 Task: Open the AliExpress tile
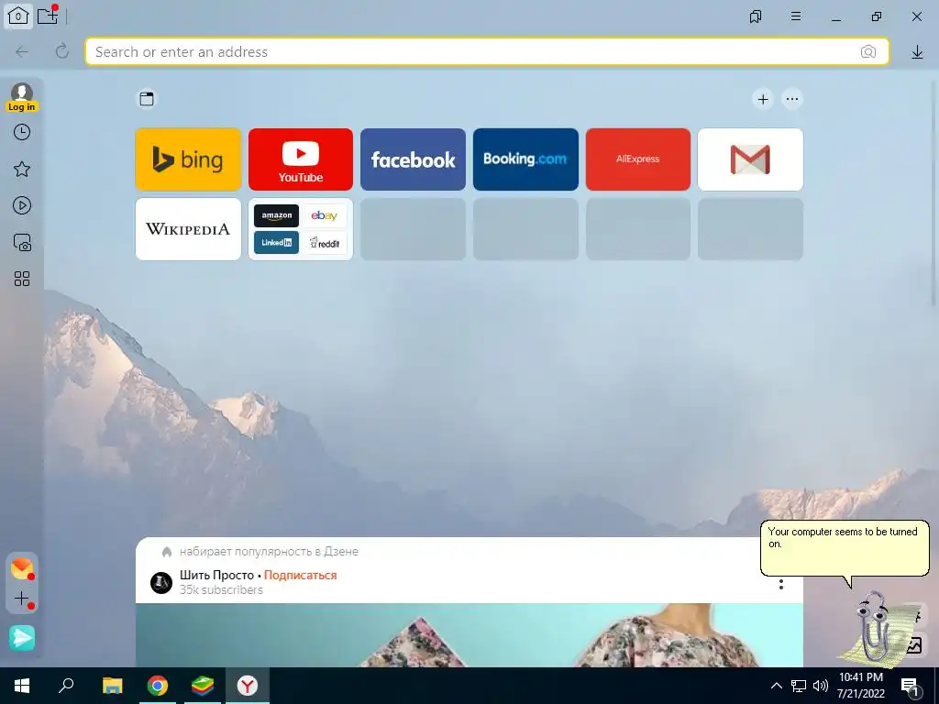638,159
